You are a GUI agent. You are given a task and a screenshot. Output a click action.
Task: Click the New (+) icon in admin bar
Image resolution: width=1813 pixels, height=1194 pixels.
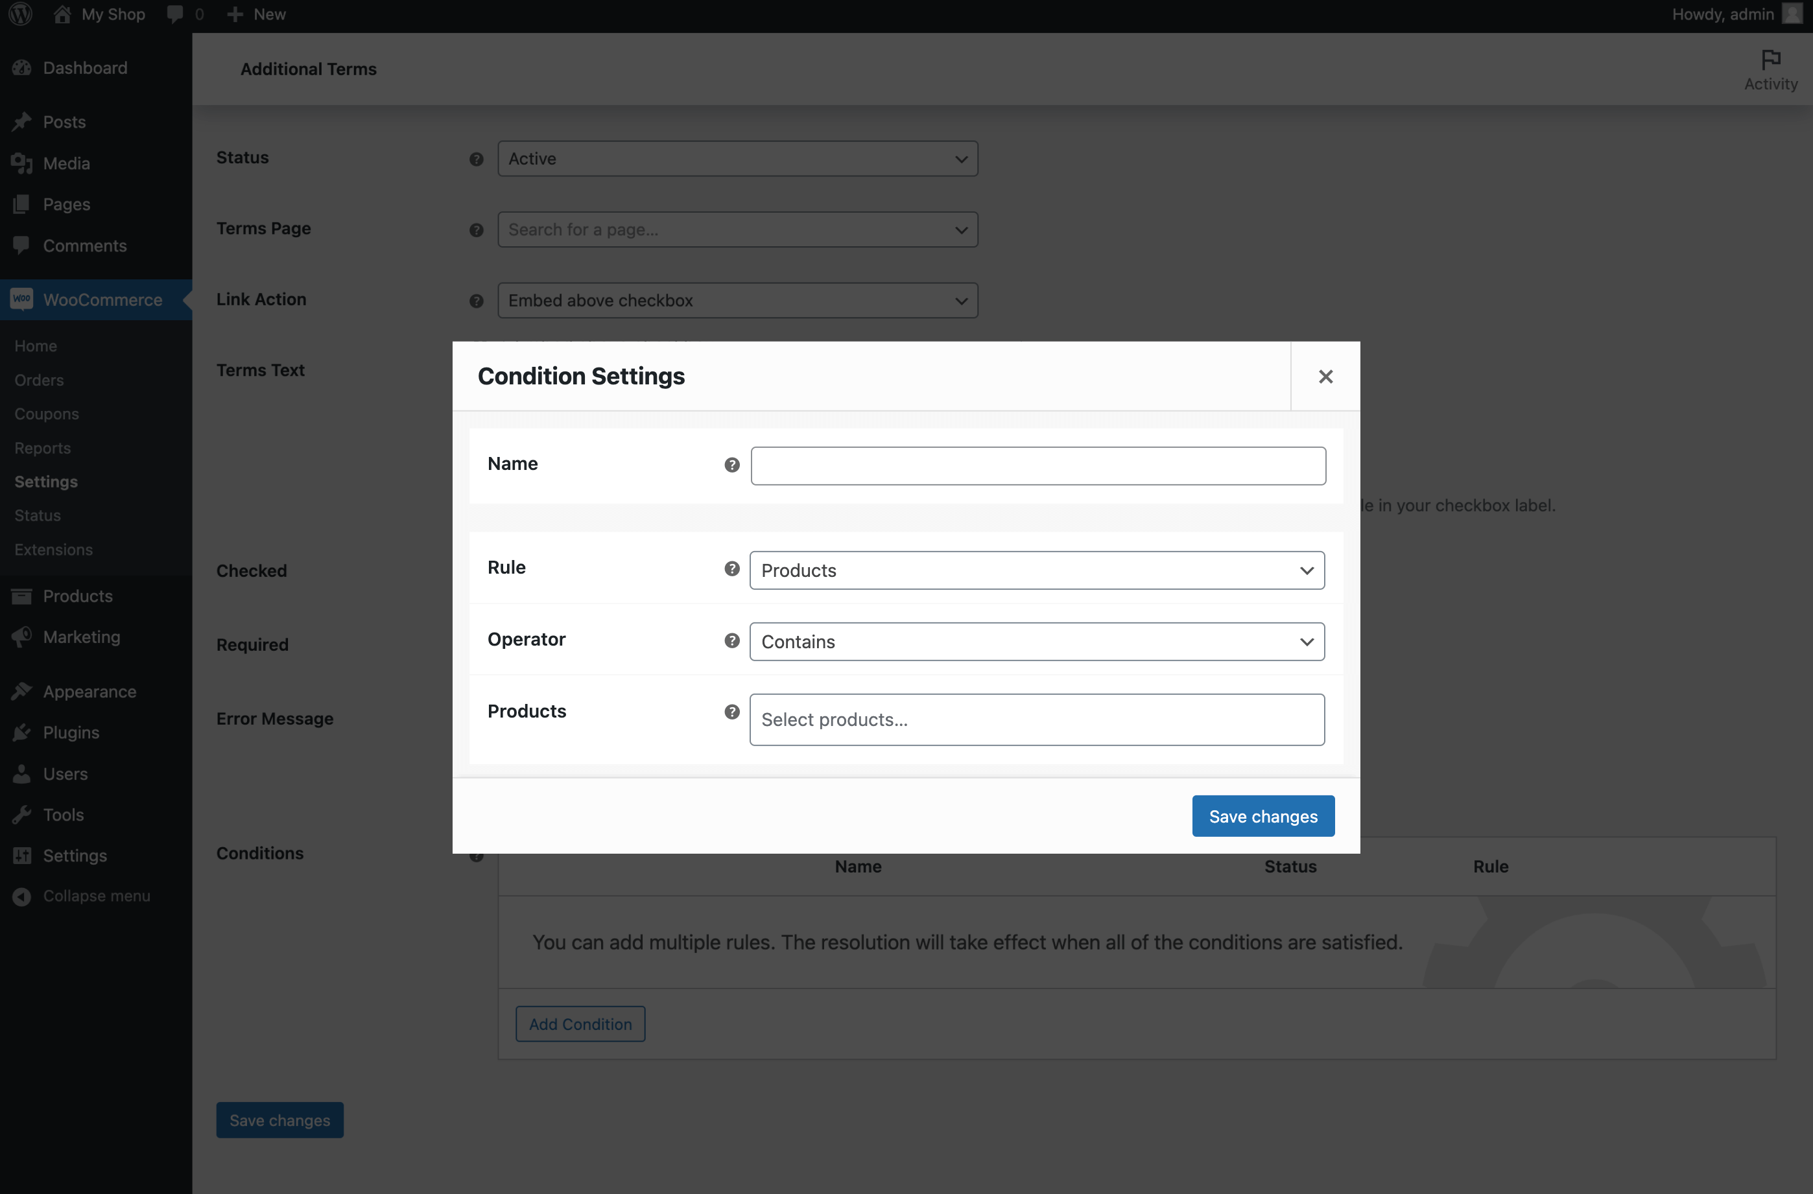pos(235,14)
